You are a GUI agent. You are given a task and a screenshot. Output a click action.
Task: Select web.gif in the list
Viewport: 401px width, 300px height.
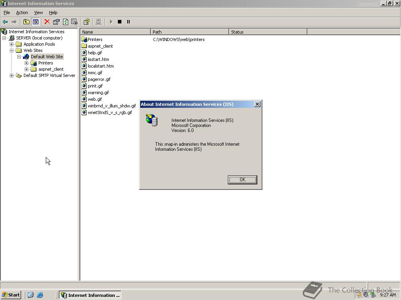click(95, 99)
